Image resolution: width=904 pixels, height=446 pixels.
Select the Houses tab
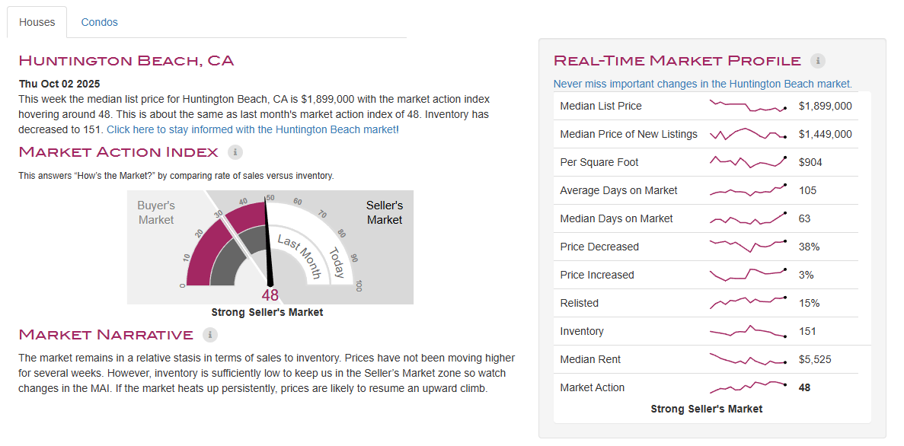point(37,22)
